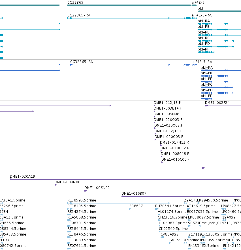Image resolution: width=241 pixels, height=250 pixels.
Task: Open the DME1-008C18.R label
Action: pos(175,154)
